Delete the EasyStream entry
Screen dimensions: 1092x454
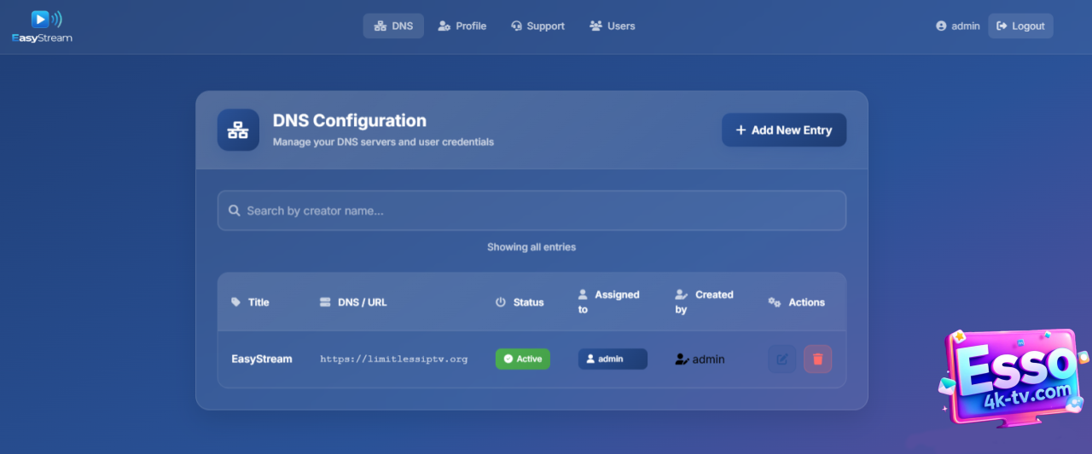tap(817, 359)
